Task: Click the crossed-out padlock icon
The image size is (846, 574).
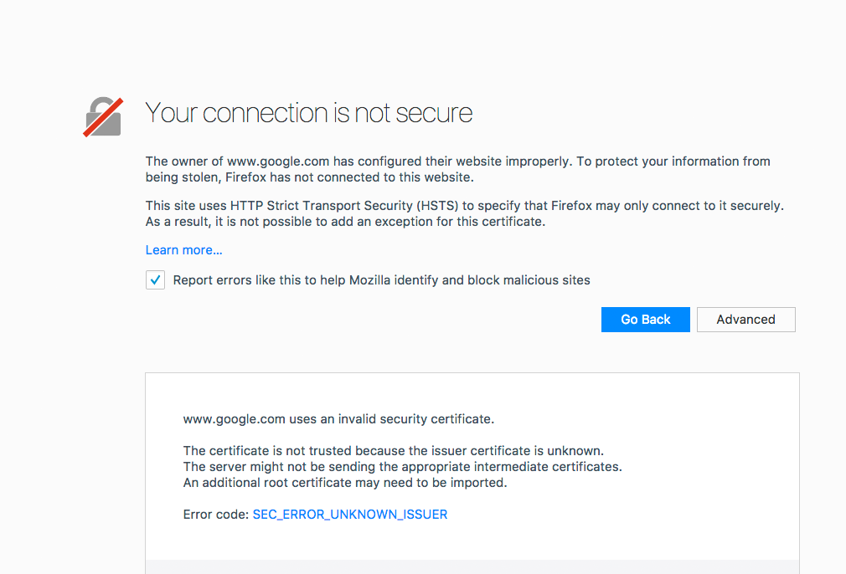Action: click(103, 117)
